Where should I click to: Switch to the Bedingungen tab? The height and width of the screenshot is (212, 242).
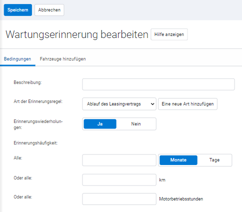pyautogui.click(x=17, y=59)
